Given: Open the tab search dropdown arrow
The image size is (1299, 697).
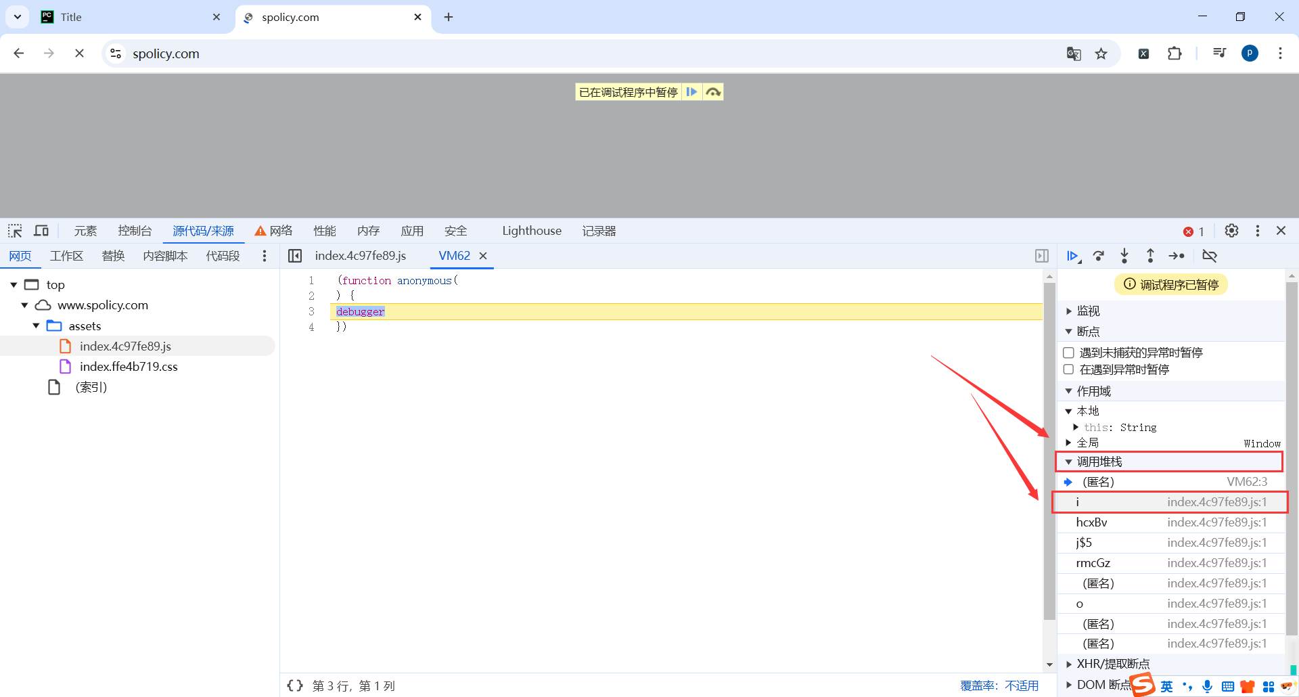Looking at the screenshot, I should 18,17.
